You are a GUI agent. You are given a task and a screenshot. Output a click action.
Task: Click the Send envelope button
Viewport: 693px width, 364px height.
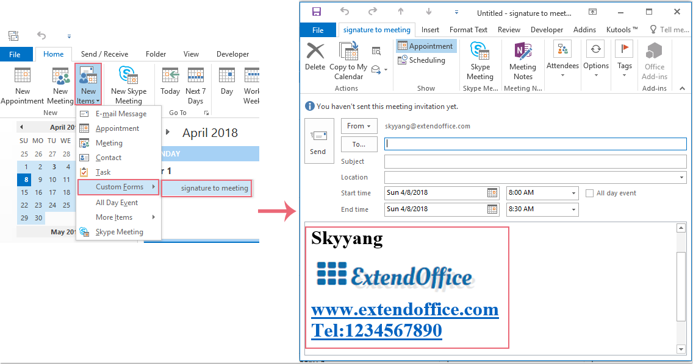tap(318, 141)
